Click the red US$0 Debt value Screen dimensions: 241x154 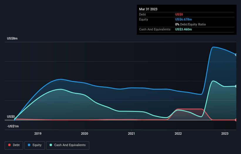pos(179,14)
